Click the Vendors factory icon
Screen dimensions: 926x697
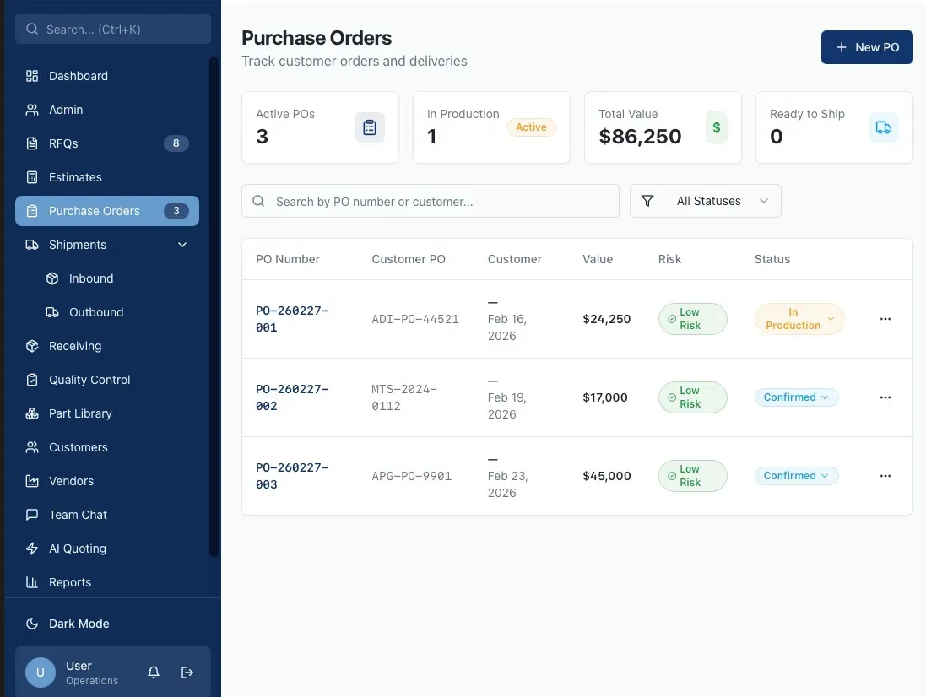pos(32,481)
